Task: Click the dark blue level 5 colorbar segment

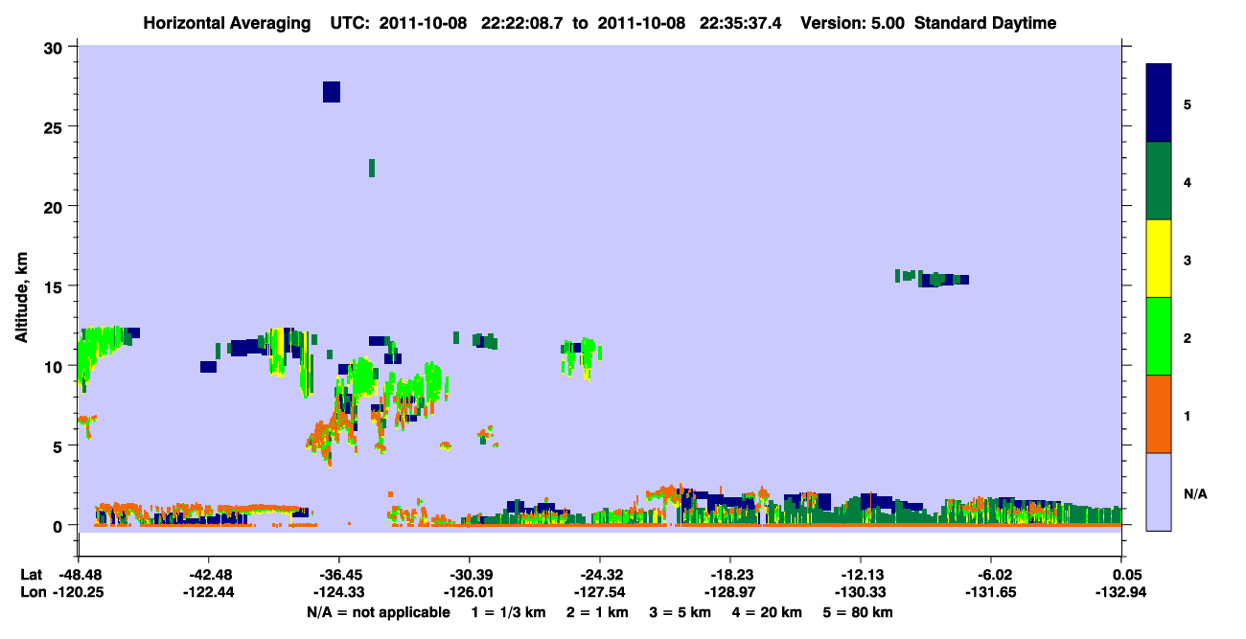Action: [x=1159, y=103]
